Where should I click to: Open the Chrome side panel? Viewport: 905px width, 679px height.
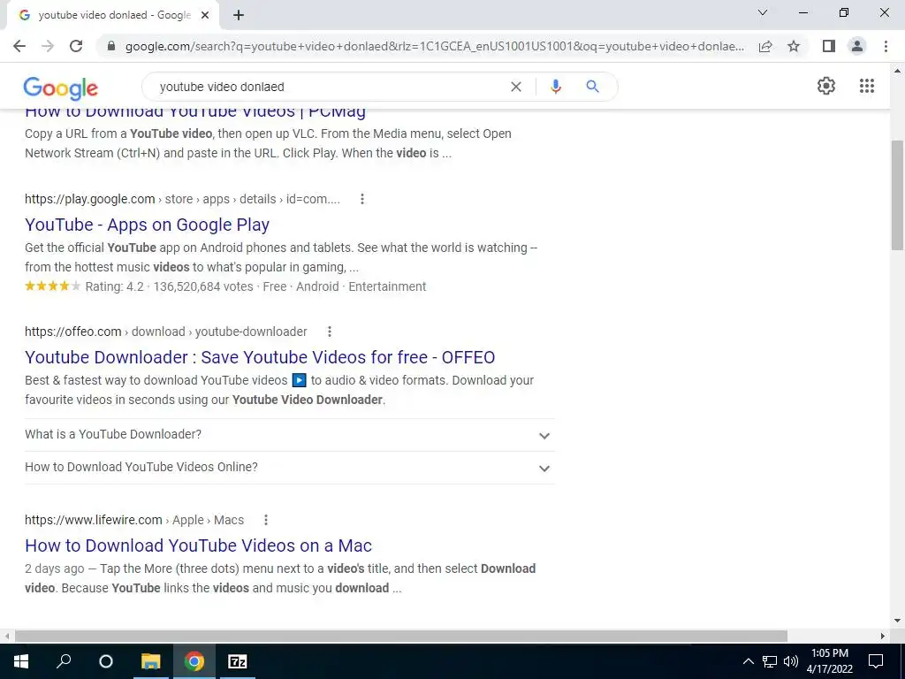click(x=829, y=46)
